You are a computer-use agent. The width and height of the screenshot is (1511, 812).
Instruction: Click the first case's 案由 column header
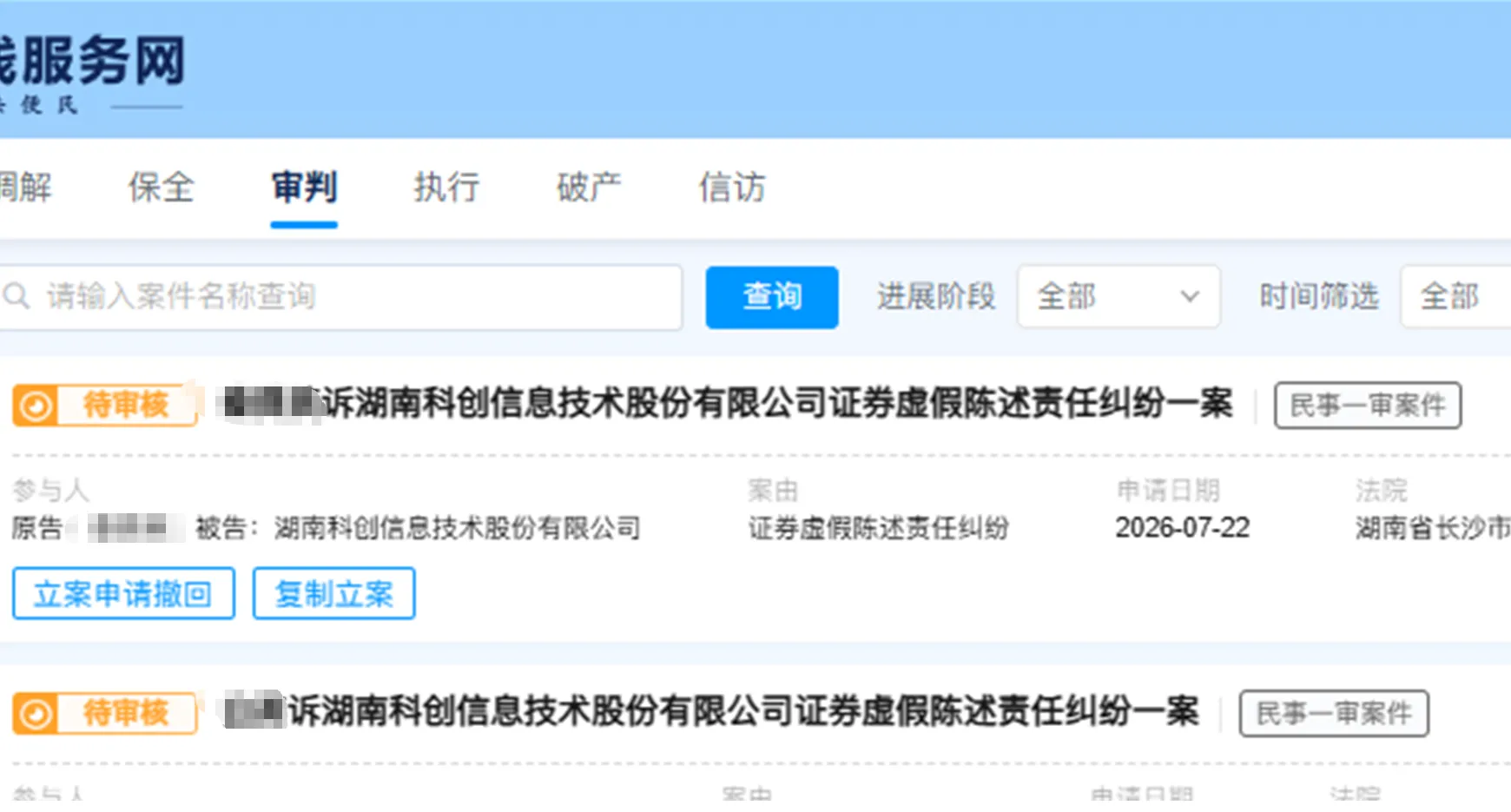coord(773,491)
